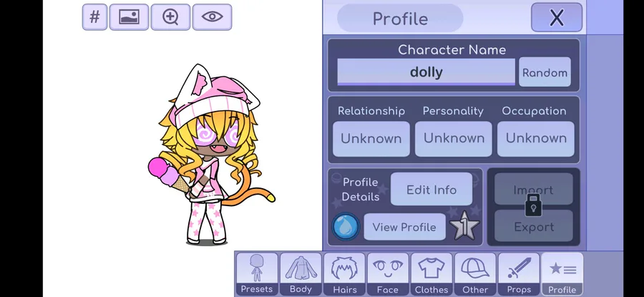Change background using the image icon

click(x=129, y=17)
